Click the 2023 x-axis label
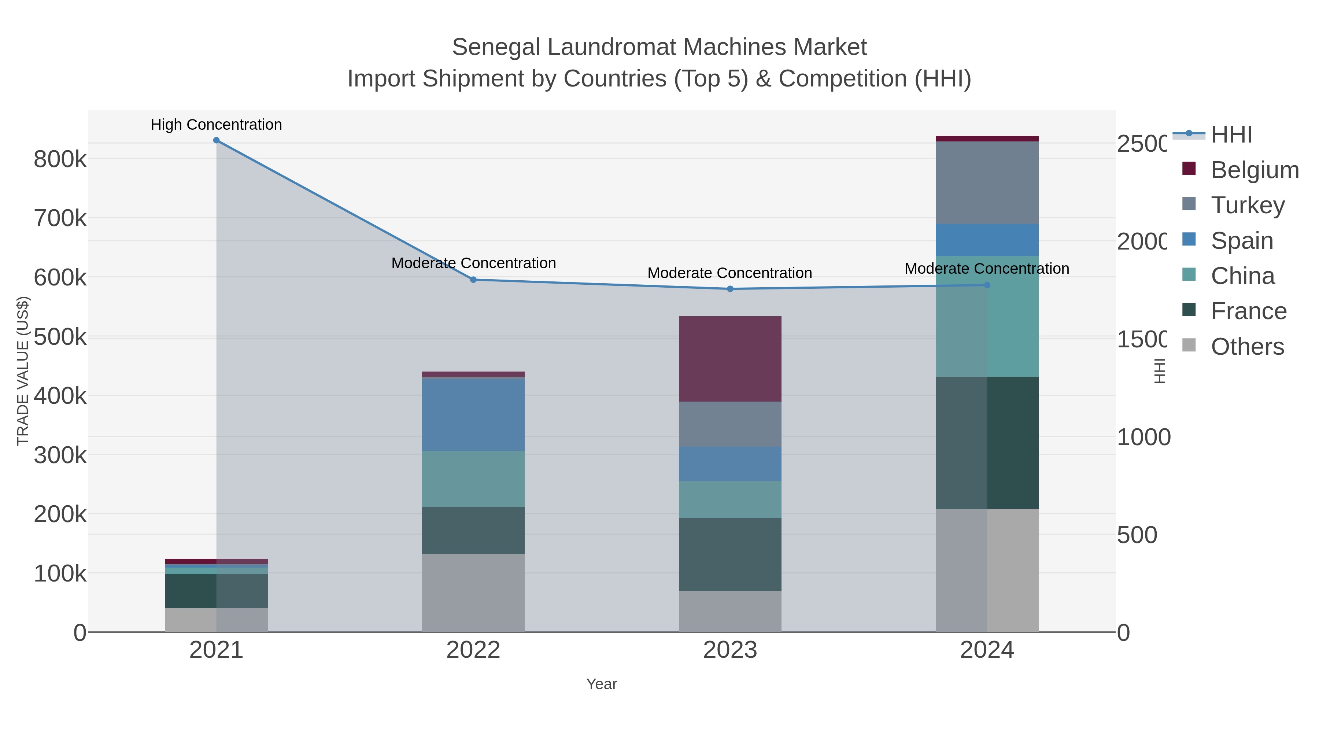 click(x=730, y=650)
